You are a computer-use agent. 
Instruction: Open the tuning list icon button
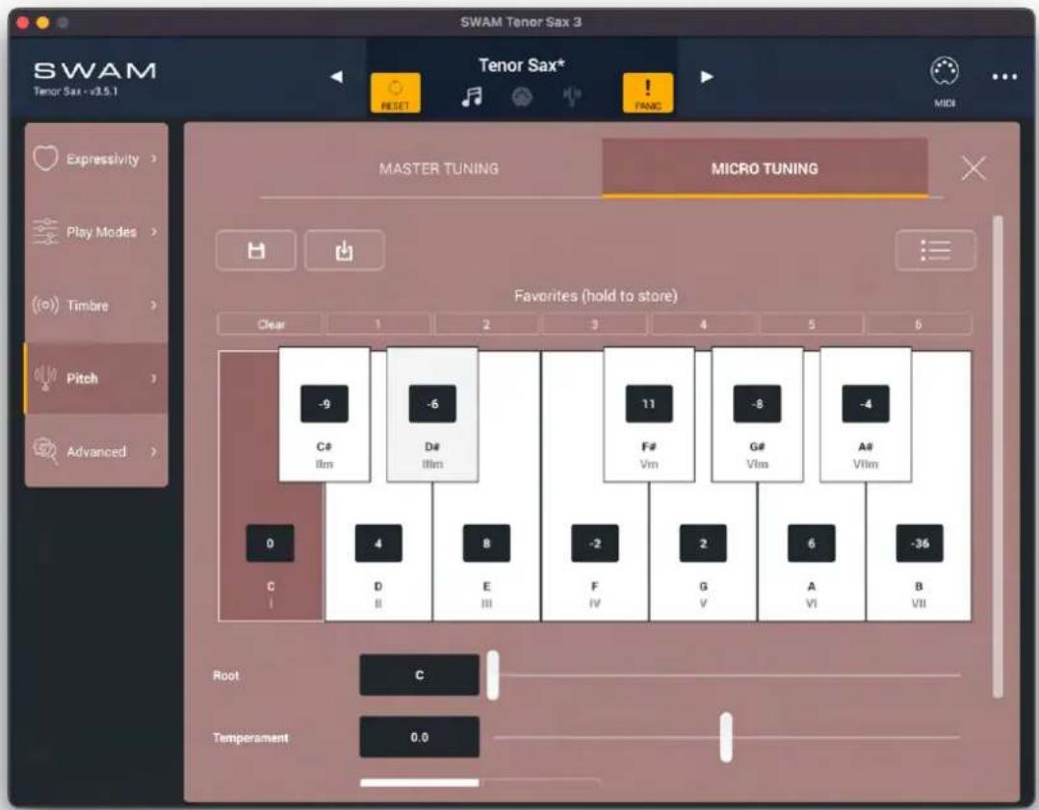pyautogui.click(x=935, y=250)
